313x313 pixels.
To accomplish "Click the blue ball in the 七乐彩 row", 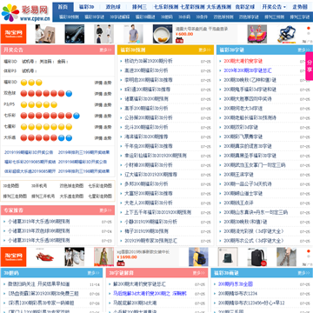I will (77, 116).
